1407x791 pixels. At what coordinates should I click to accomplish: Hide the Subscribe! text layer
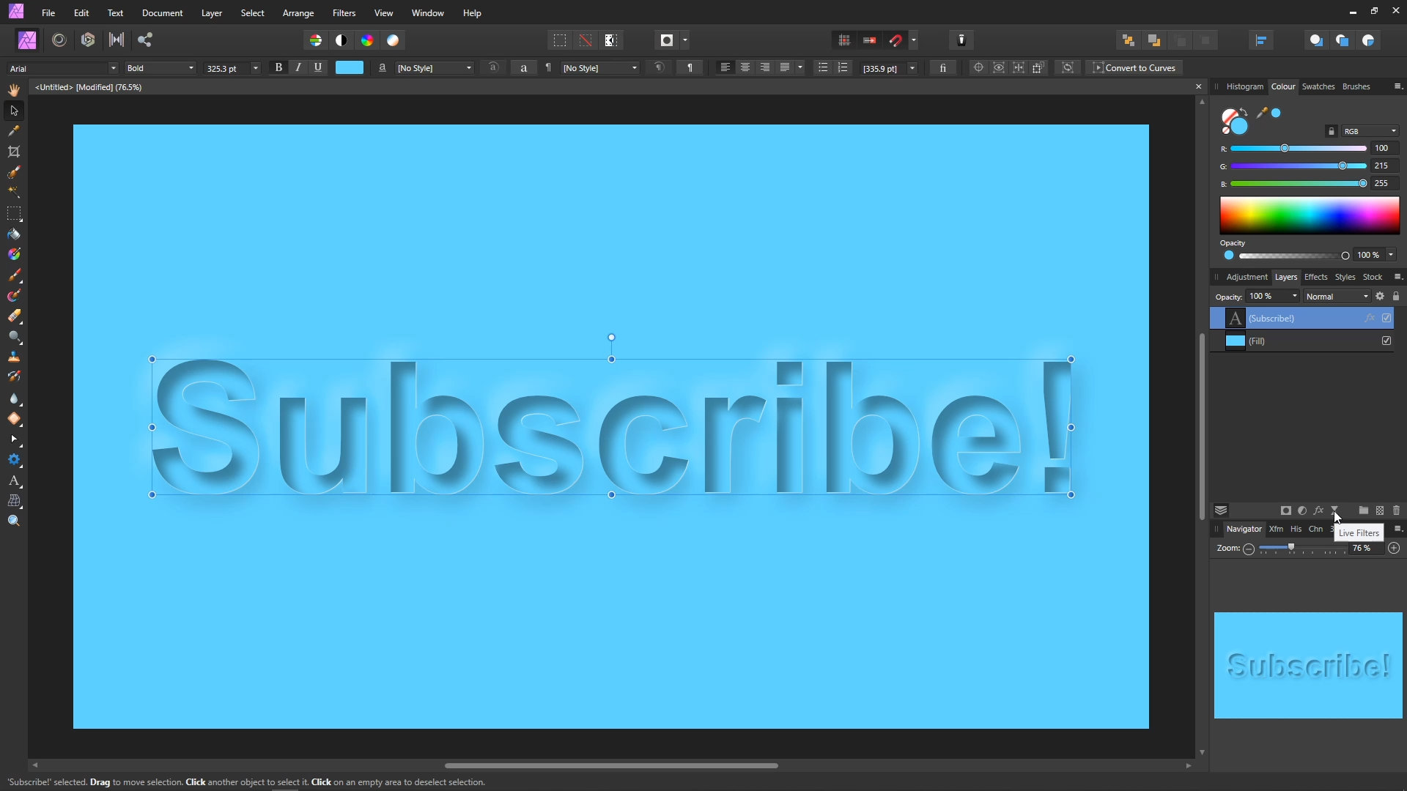(x=1386, y=318)
